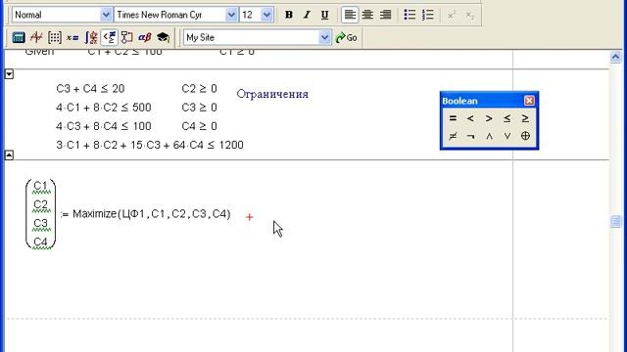Screen dimensions: 627x352
Task: Insert not-equal operator from Boolean palette
Action: 453,136
